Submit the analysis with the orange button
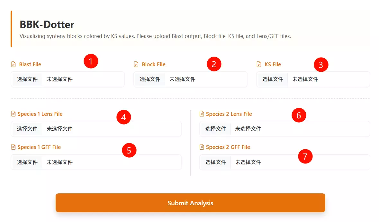 [x=190, y=203]
